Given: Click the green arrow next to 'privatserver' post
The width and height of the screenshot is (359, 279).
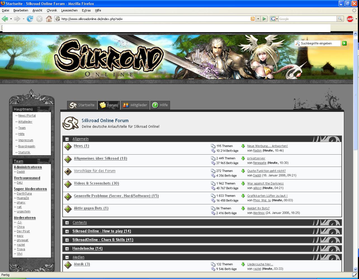Looking at the screenshot, I should [x=243, y=159].
